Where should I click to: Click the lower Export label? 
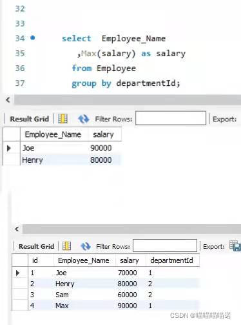tap(214, 246)
